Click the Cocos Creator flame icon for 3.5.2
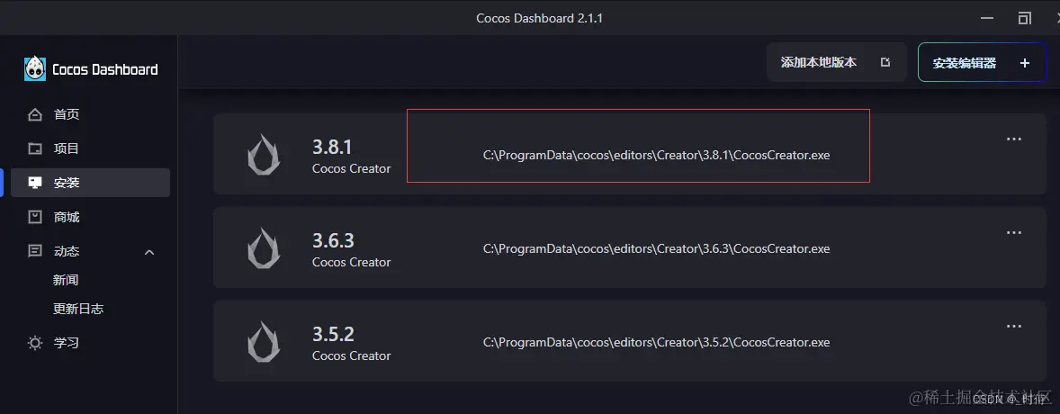The width and height of the screenshot is (1060, 414). [x=264, y=342]
